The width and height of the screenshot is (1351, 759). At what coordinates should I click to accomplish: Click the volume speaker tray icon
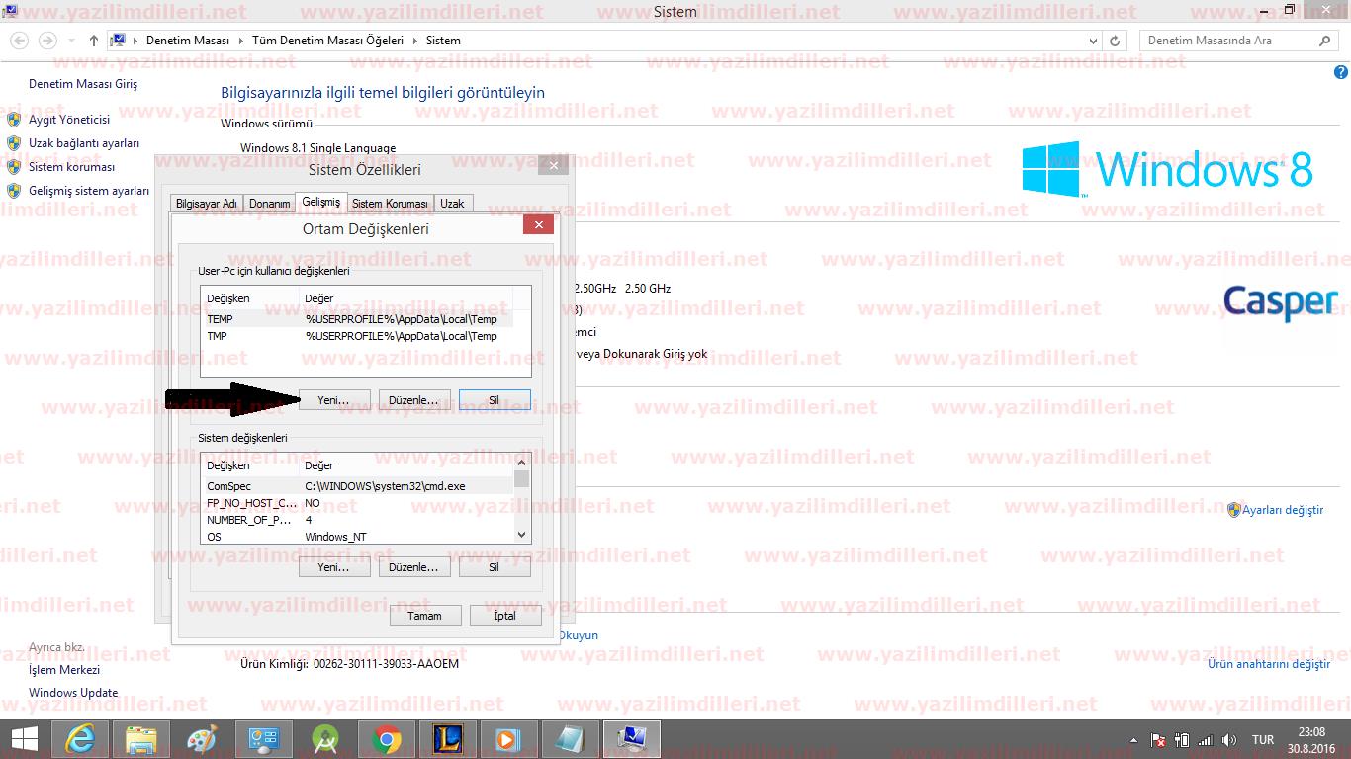pos(1229,740)
